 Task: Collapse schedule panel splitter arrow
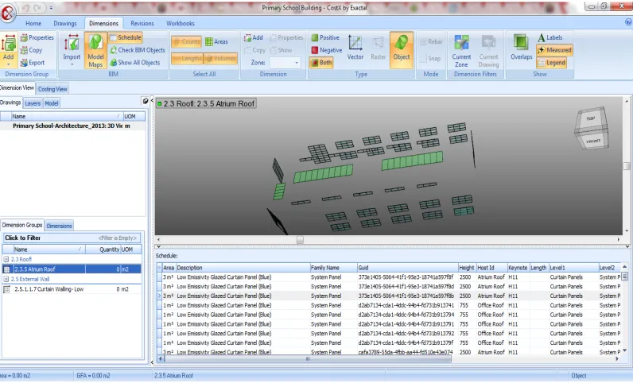point(158,246)
